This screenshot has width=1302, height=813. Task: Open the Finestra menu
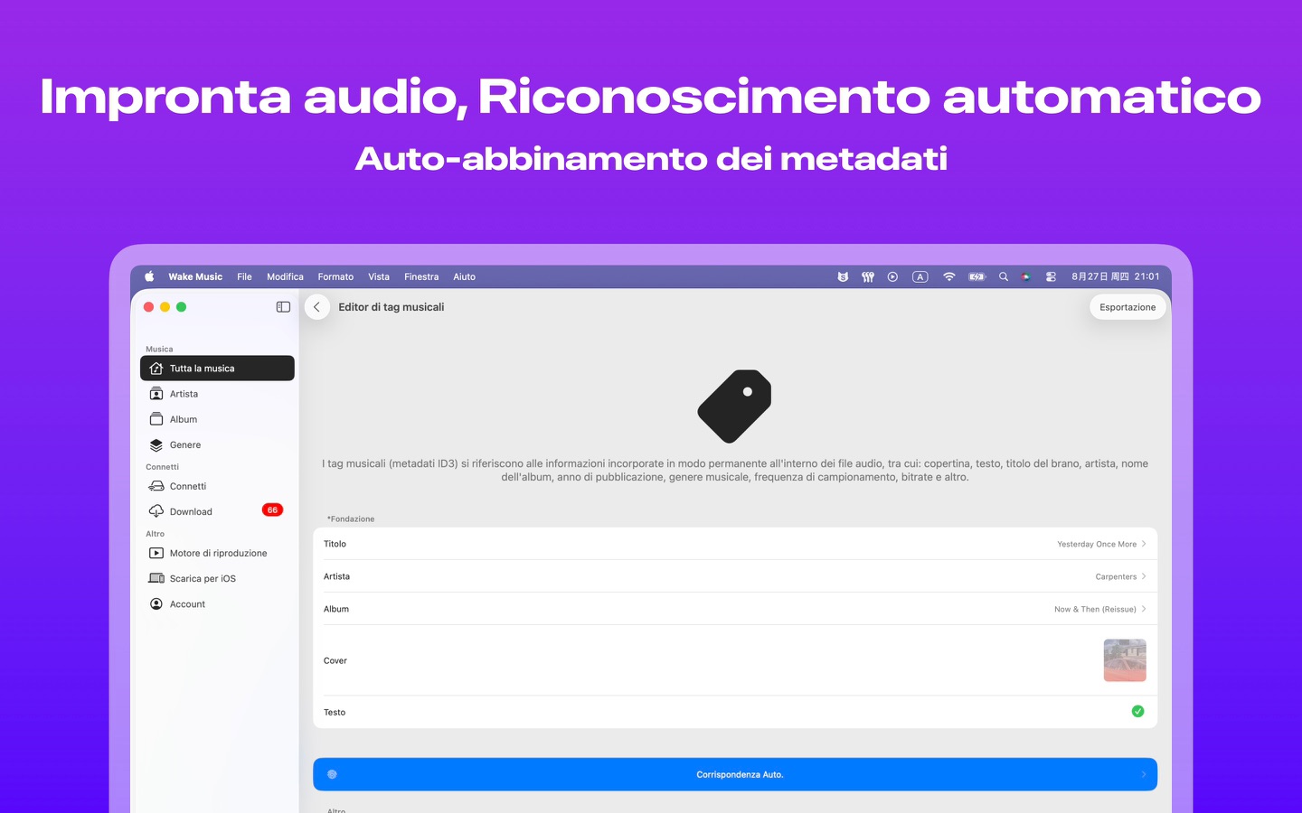click(x=421, y=276)
